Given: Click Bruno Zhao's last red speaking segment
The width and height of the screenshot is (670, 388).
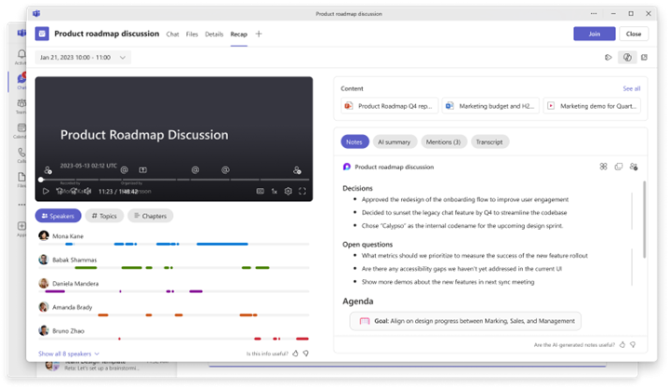Looking at the screenshot, I should [x=302, y=339].
